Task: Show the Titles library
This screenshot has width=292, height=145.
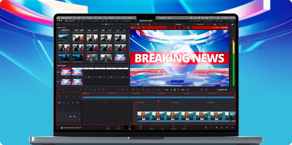Action: coord(105,21)
